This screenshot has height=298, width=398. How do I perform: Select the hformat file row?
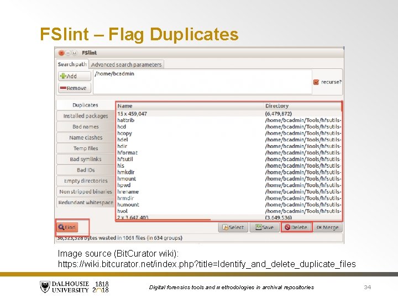coord(229,153)
